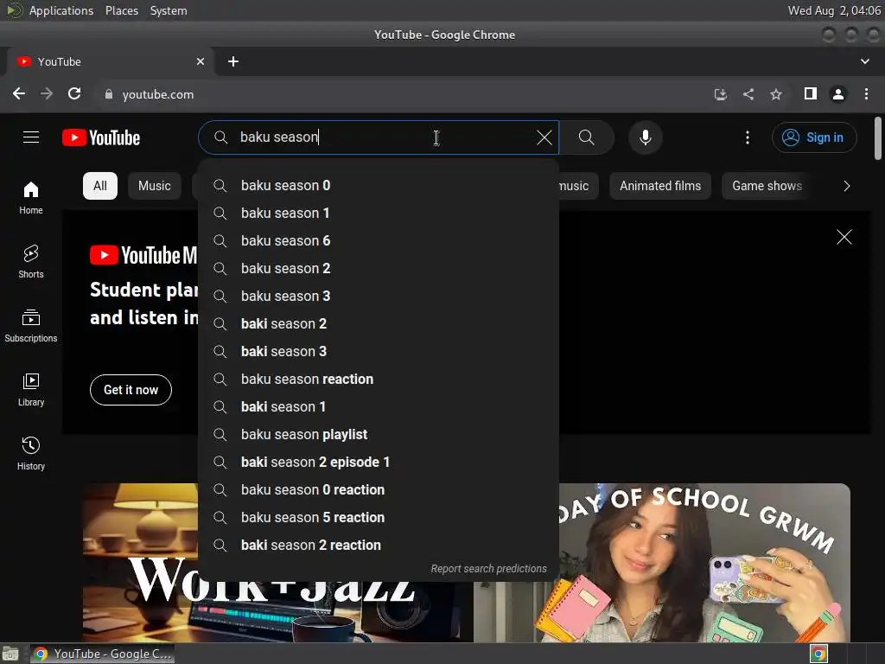This screenshot has height=664, width=885.
Task: Share this page from the address bar
Action: click(748, 94)
